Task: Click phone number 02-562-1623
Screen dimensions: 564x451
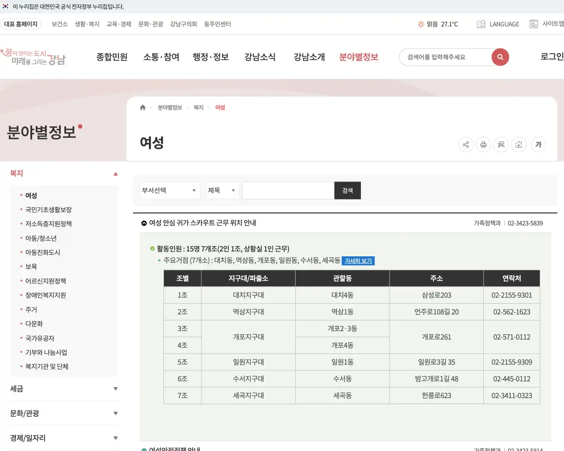Action: coord(512,312)
